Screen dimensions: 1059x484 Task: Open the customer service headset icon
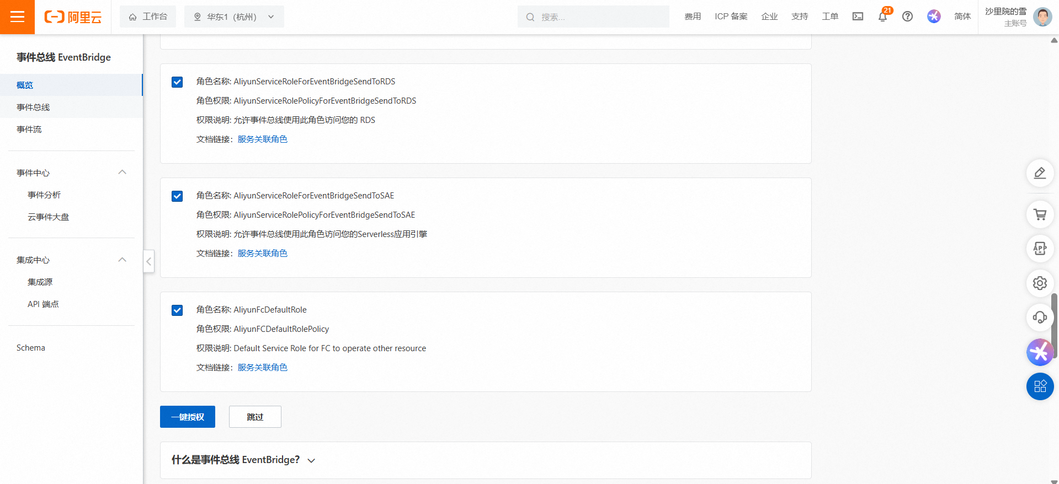[1040, 317]
